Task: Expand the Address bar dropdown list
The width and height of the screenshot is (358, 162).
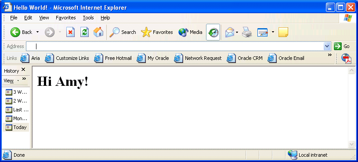Action: click(x=327, y=46)
